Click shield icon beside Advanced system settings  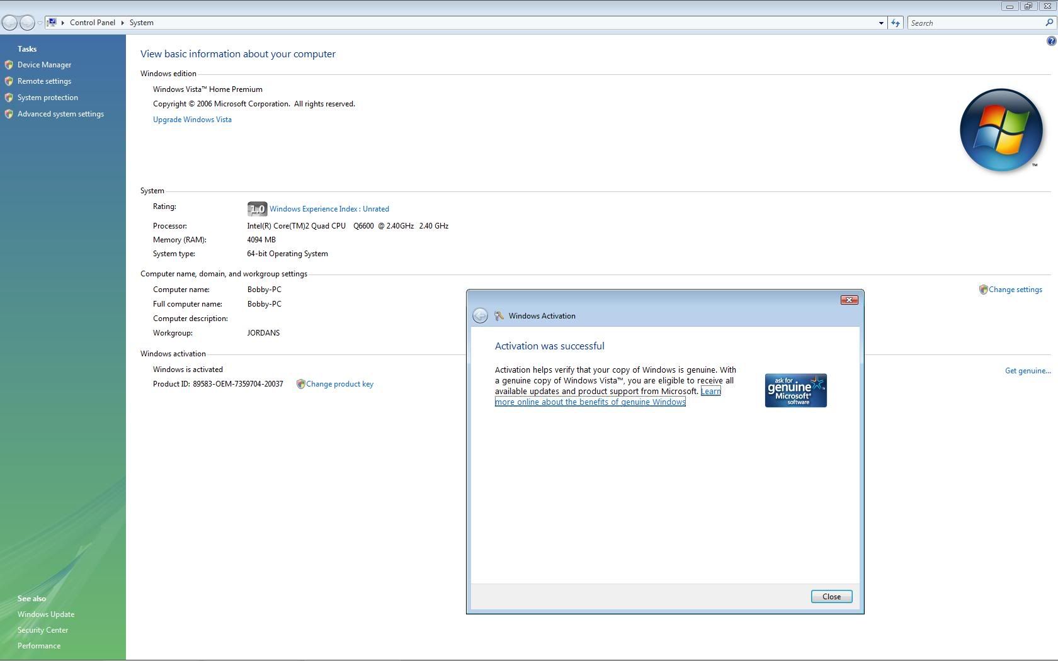[9, 114]
